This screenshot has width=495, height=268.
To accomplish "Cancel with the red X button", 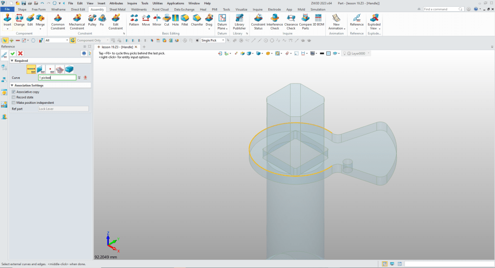I will coord(20,53).
